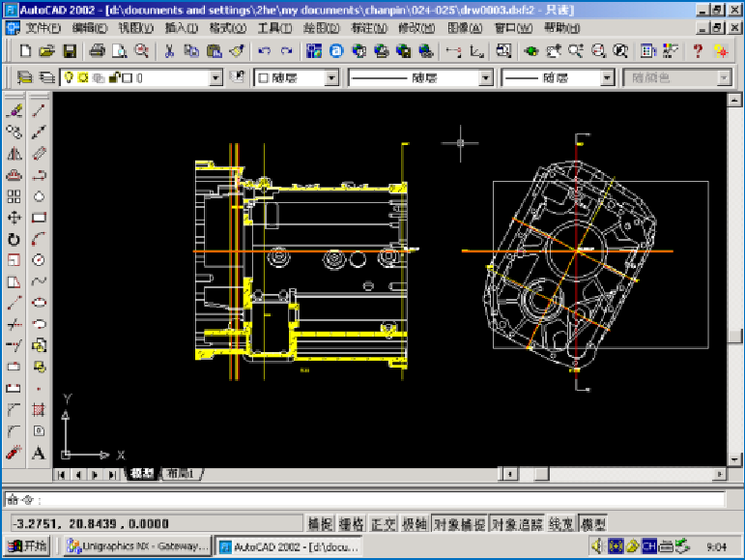Toggle 捕捉 (Snap) mode in status bar

pyautogui.click(x=320, y=524)
